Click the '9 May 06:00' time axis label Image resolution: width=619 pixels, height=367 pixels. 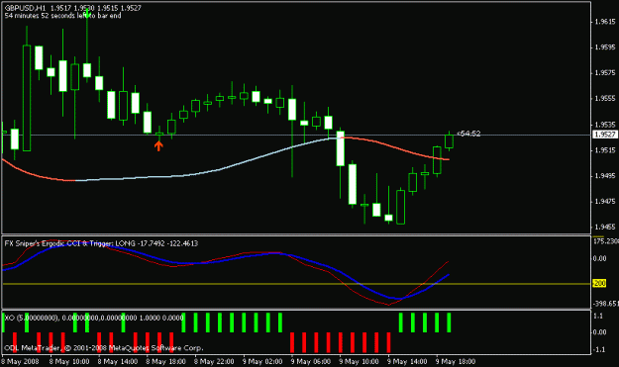pyautogui.click(x=311, y=361)
